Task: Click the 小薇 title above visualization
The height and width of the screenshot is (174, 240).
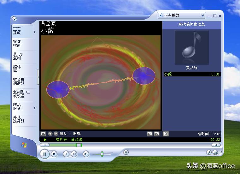Action: click(x=47, y=31)
